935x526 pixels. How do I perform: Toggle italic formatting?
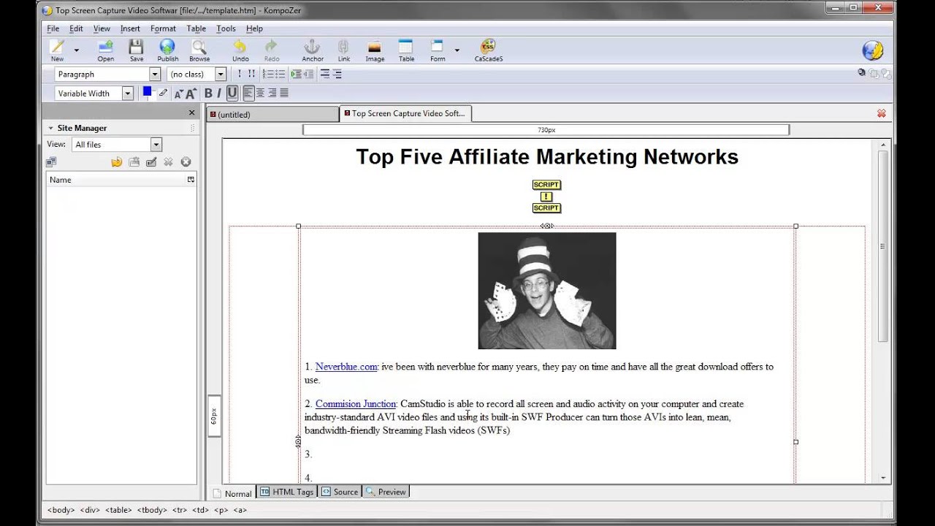(x=218, y=94)
